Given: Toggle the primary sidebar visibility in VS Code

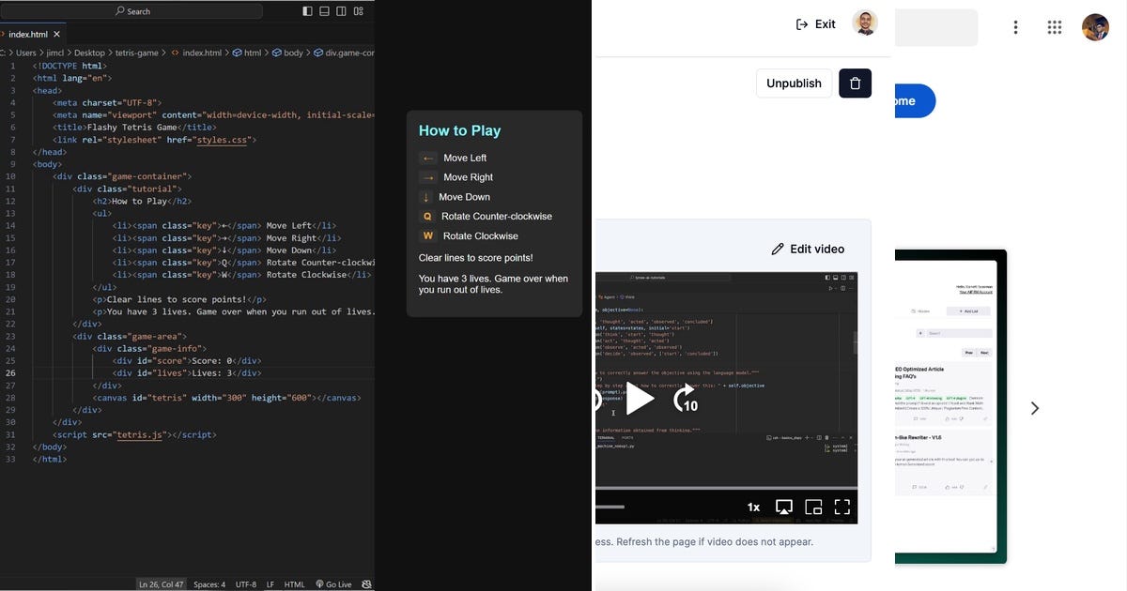Looking at the screenshot, I should tap(306, 9).
